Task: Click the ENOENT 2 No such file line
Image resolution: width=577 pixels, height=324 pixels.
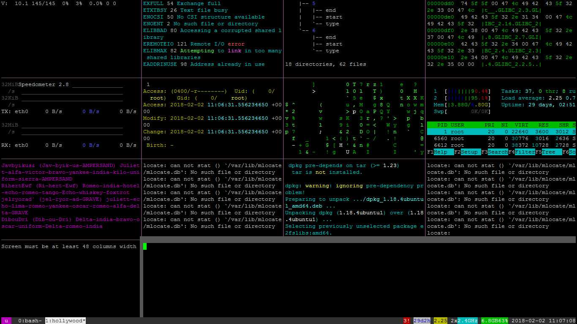Action: click(x=201, y=24)
